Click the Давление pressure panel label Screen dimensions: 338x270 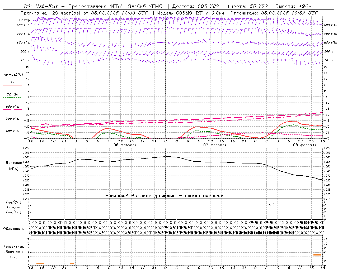[x=14, y=163]
